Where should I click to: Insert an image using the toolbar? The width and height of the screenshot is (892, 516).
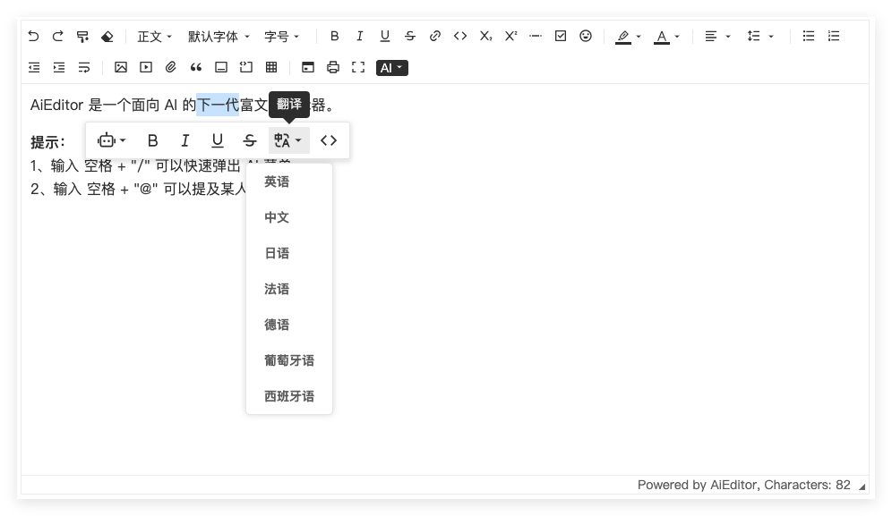[x=121, y=67]
